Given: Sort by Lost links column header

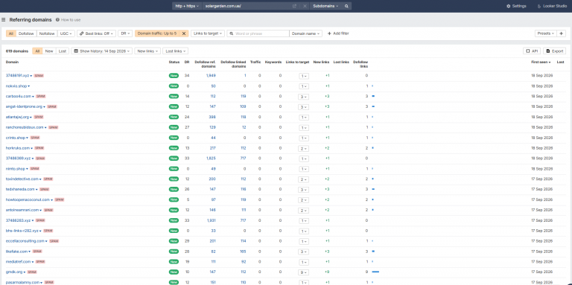Looking at the screenshot, I should coord(341,62).
